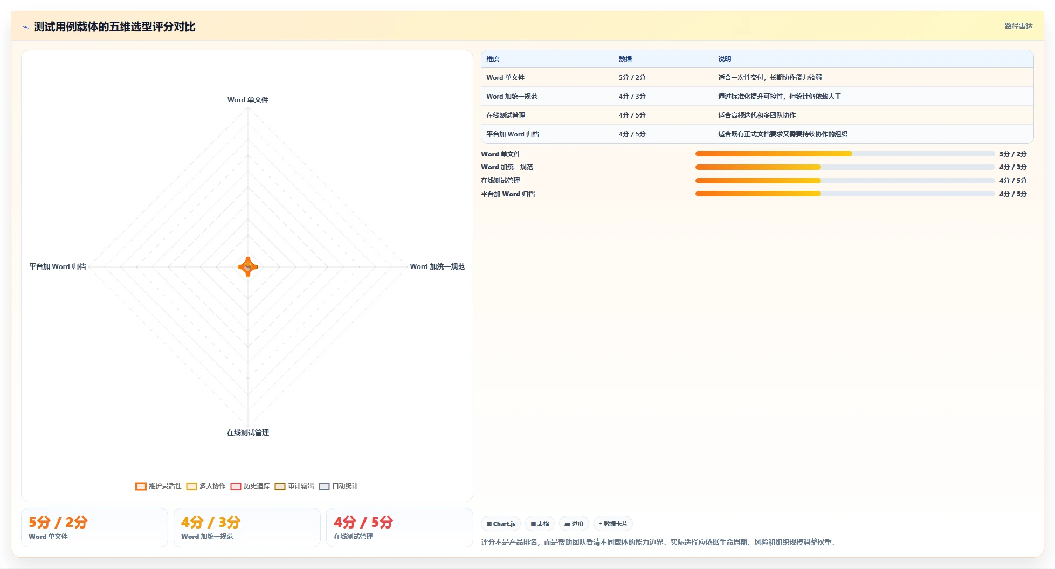Click the 平台加 Word 归档 progress bar
The image size is (1055, 569).
click(x=845, y=194)
